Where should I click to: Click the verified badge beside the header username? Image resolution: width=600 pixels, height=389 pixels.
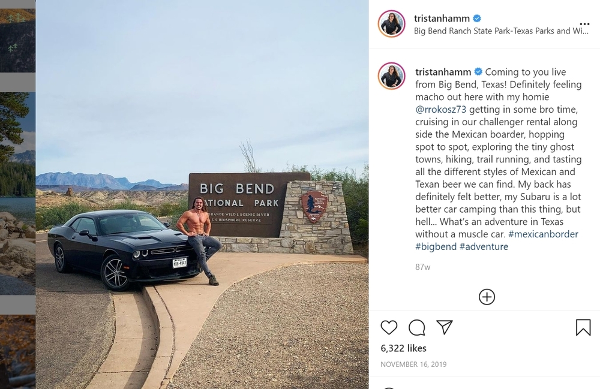click(x=477, y=19)
